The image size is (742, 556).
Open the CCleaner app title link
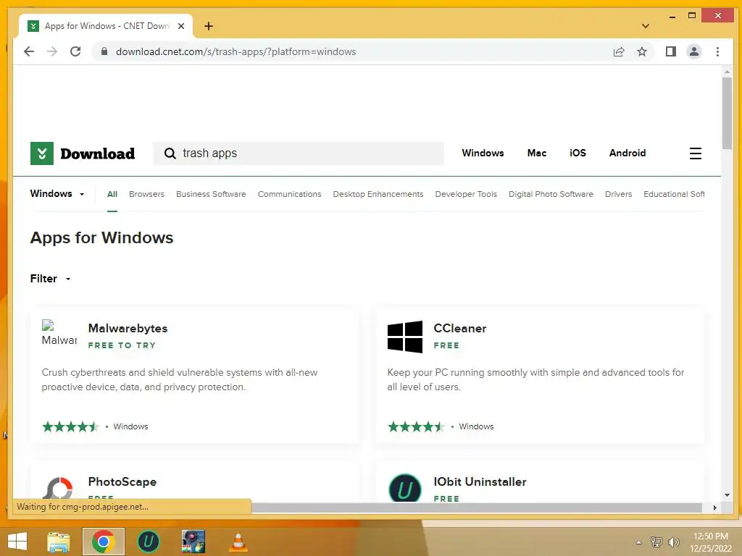[x=460, y=328]
